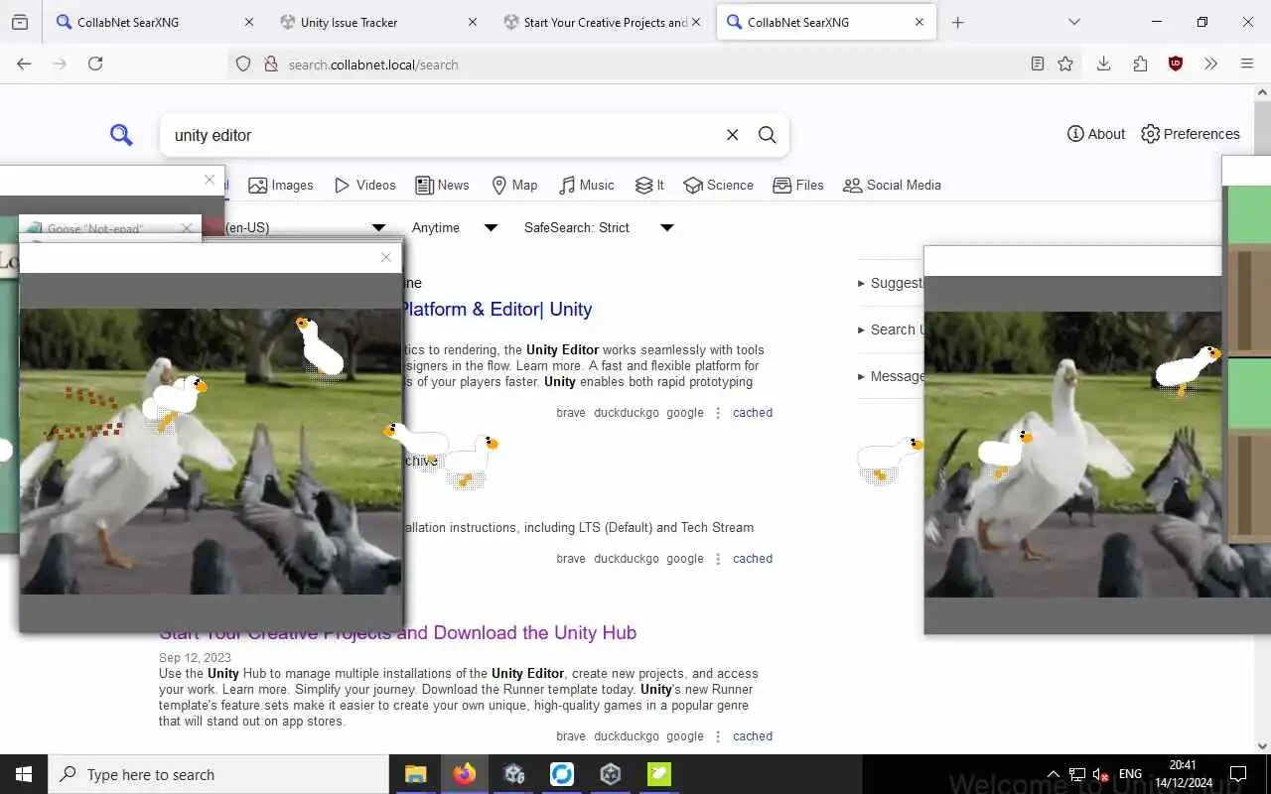Close the Goose Not-epad window
Screen dimensions: 1271x794
coord(187,228)
